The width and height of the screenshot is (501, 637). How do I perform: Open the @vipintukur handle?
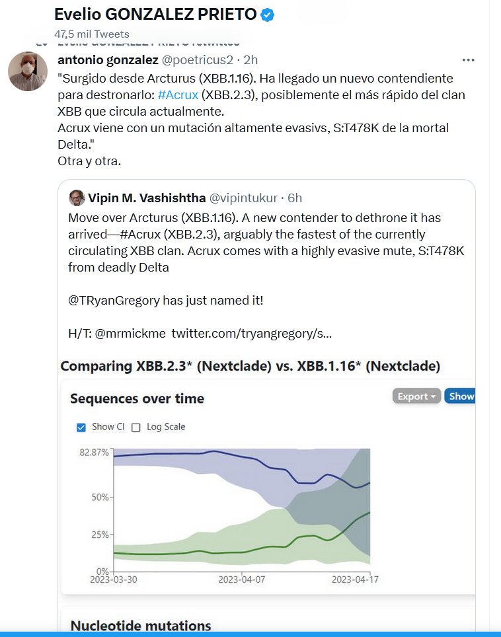click(242, 198)
